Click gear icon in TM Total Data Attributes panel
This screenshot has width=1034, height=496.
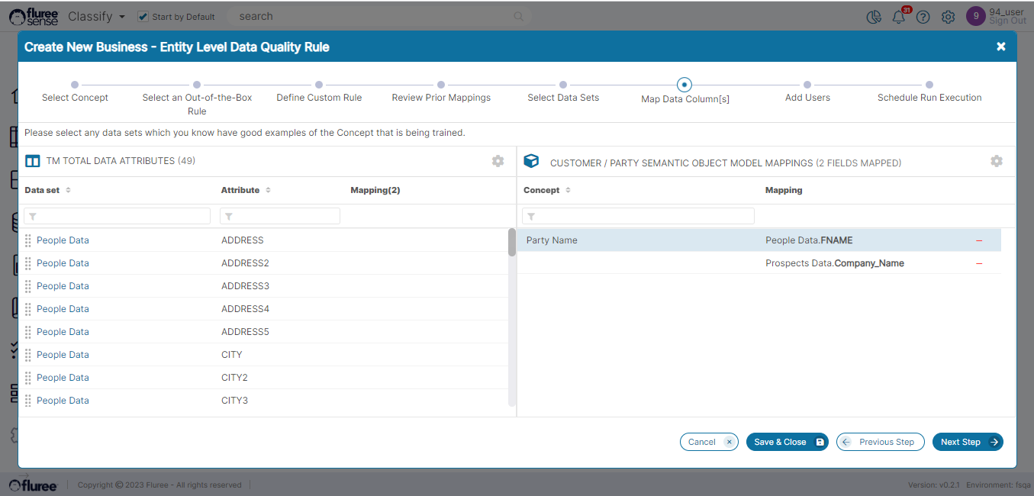(498, 161)
